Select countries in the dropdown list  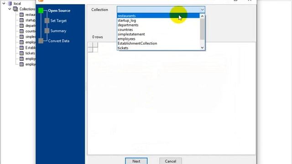tap(158, 30)
